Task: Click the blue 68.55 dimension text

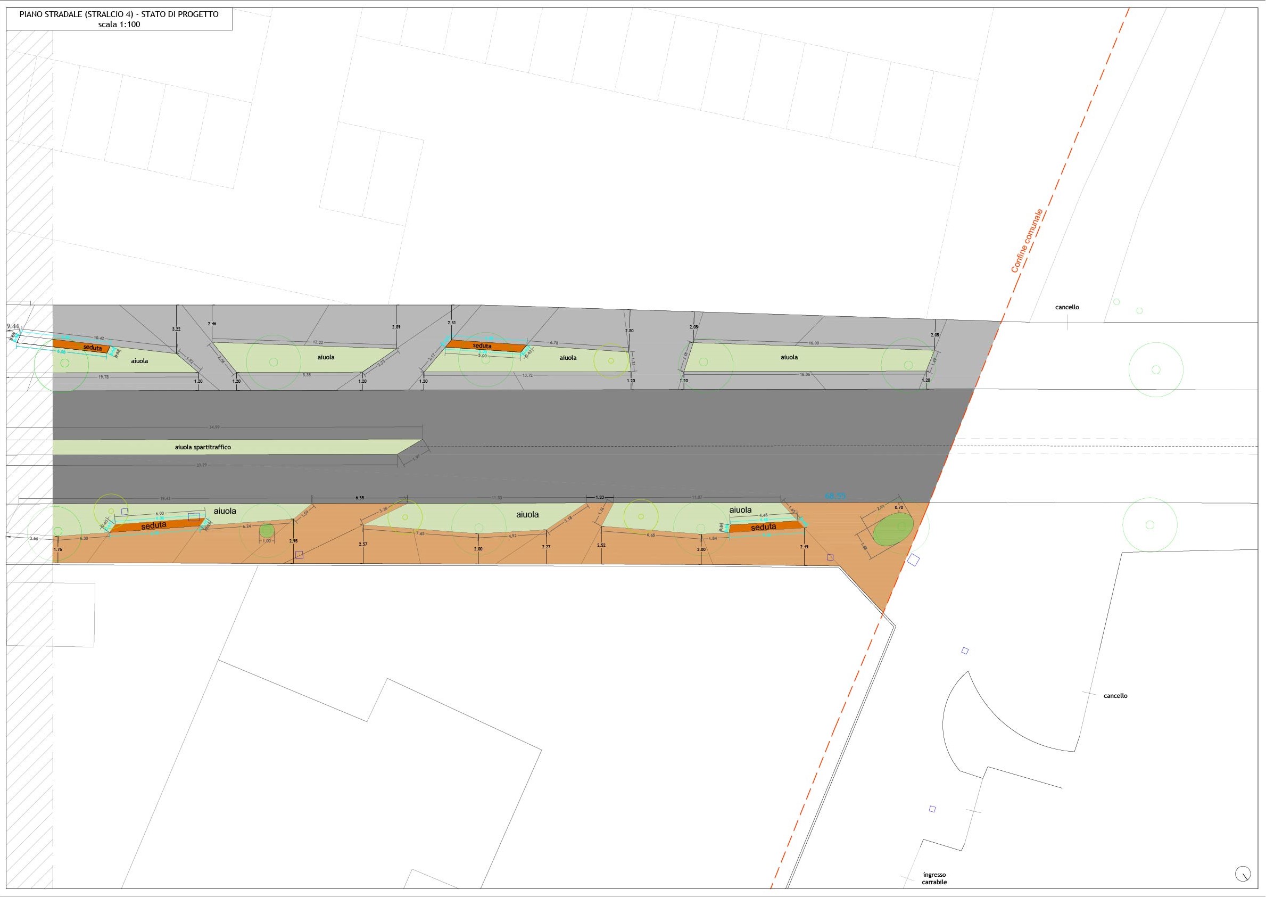Action: click(835, 496)
